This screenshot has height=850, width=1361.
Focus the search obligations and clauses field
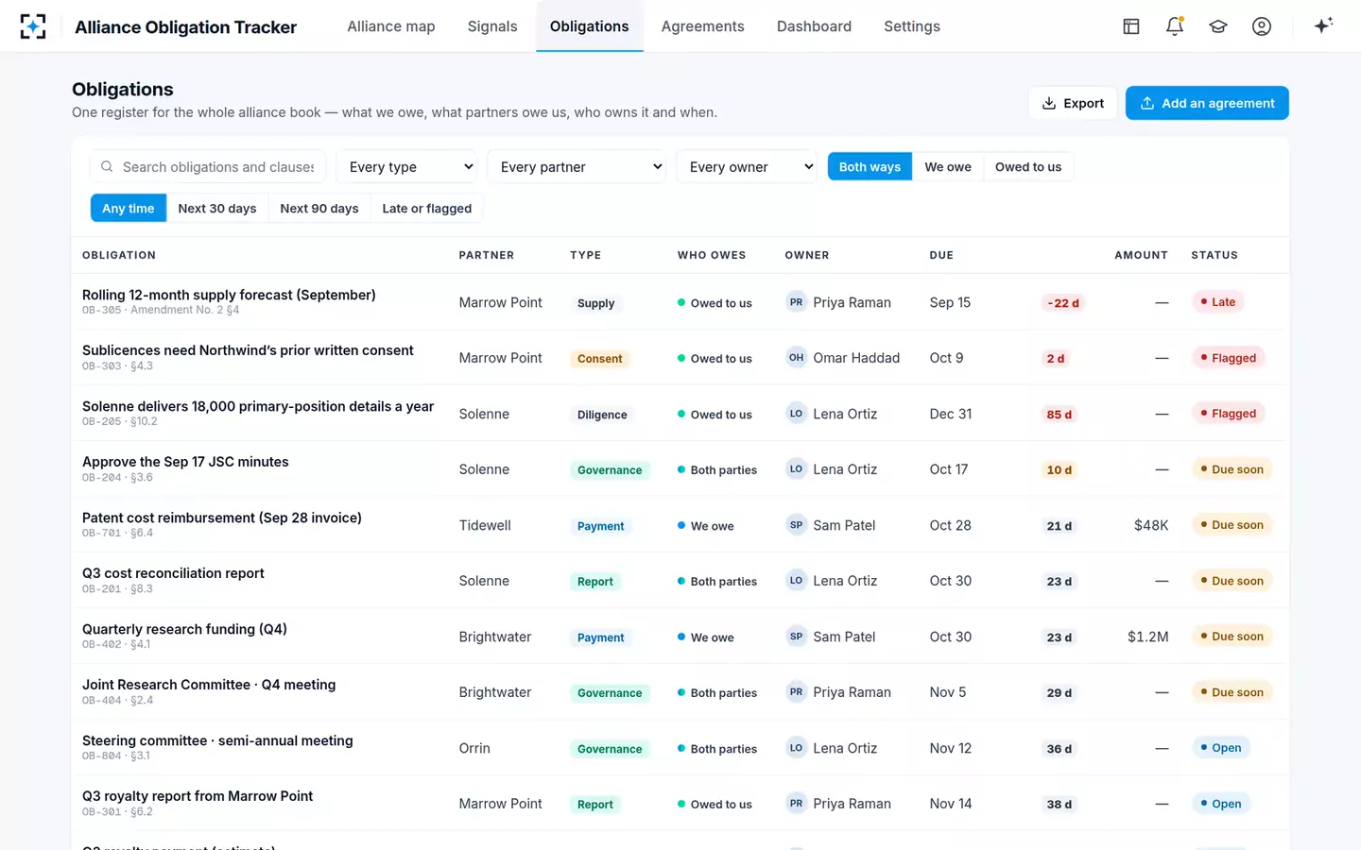(208, 167)
